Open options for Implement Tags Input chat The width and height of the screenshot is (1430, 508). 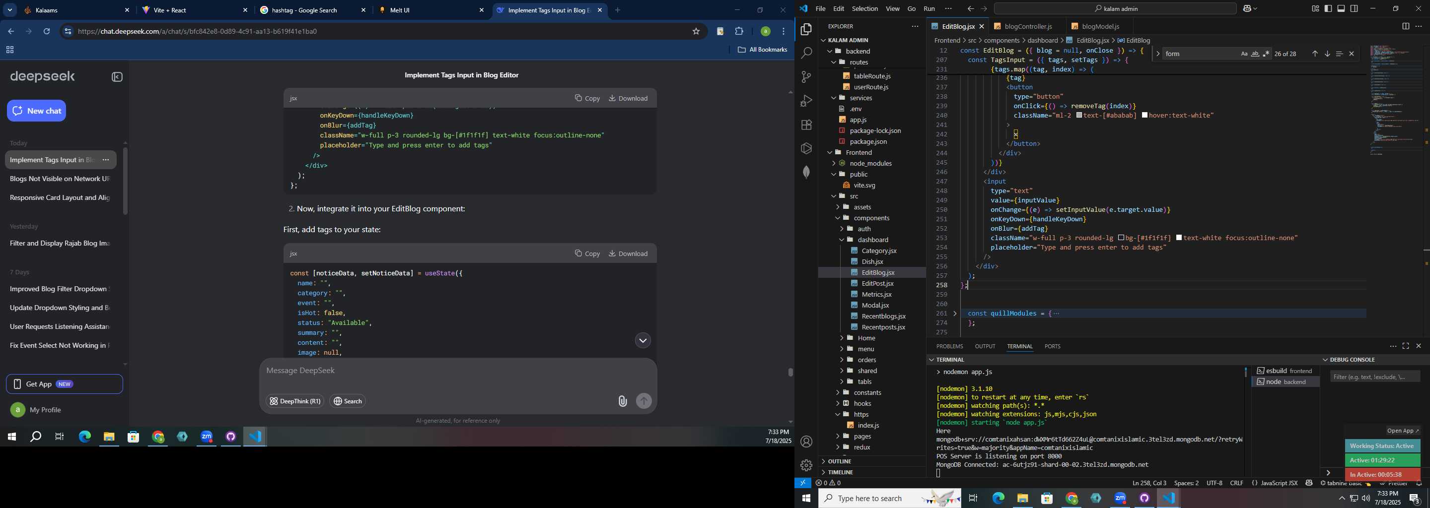point(105,160)
